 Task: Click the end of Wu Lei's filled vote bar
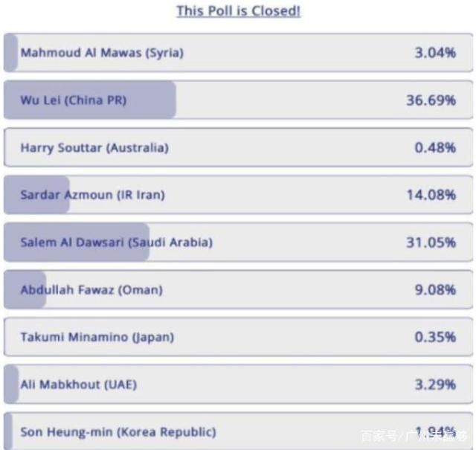pyautogui.click(x=173, y=100)
